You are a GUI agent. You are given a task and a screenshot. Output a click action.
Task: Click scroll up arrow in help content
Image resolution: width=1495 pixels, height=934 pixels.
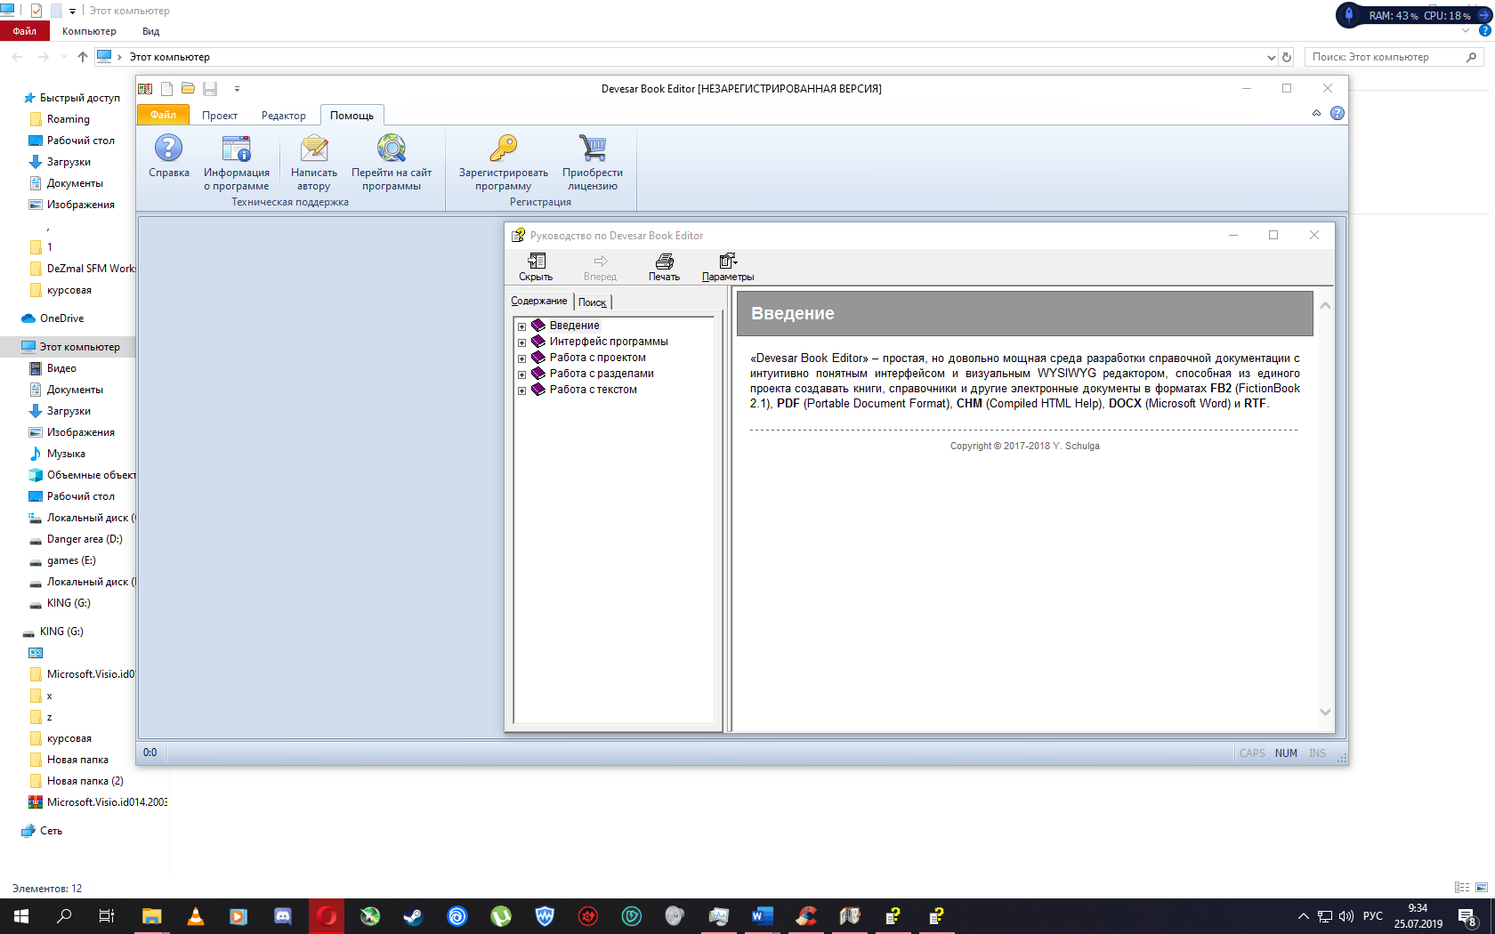tap(1325, 306)
